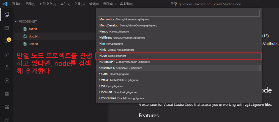The image size is (279, 122).
Task: Select OCaml gitignore template
Action: [x=179, y=74]
